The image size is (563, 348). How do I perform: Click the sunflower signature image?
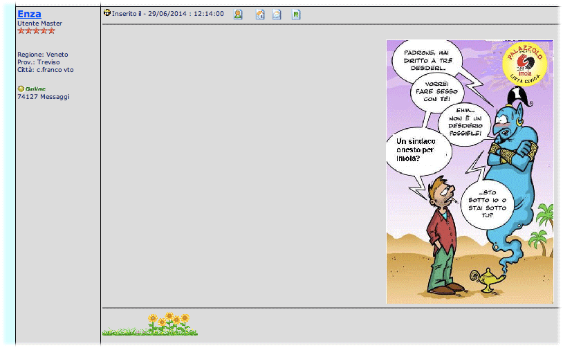(150, 324)
